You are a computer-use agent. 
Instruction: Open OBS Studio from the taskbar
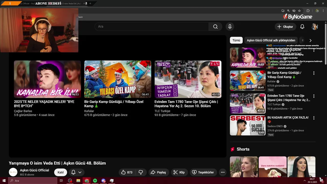tap(70, 181)
